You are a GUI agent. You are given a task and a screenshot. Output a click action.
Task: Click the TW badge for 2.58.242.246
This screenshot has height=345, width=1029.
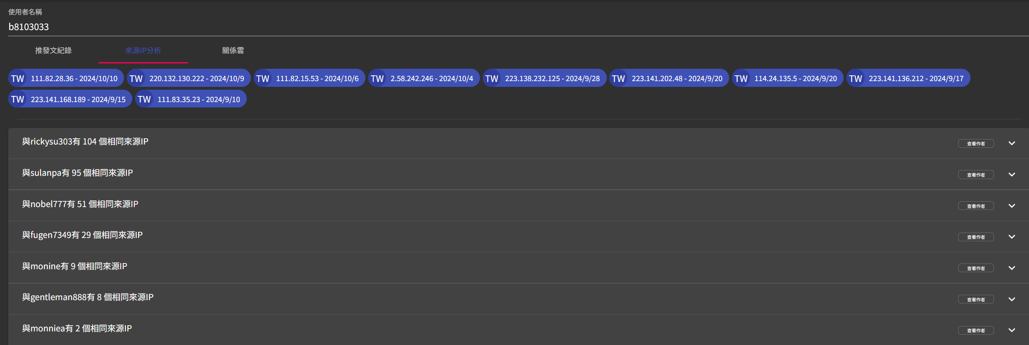point(377,78)
